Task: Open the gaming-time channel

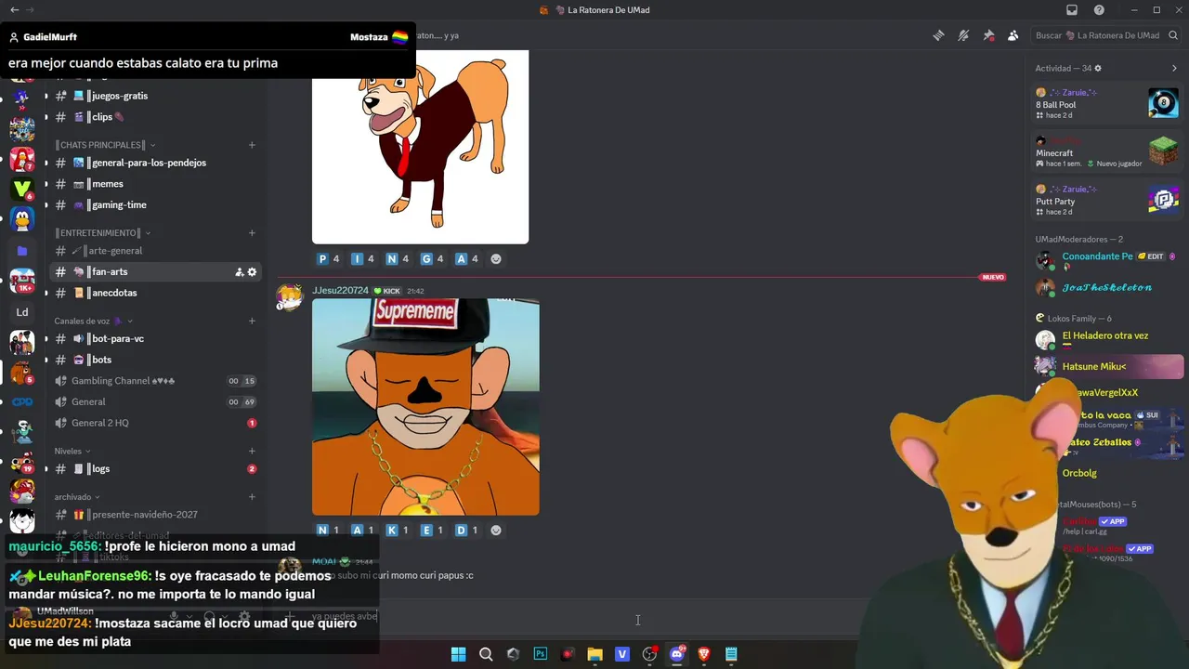Action: [x=156, y=205]
